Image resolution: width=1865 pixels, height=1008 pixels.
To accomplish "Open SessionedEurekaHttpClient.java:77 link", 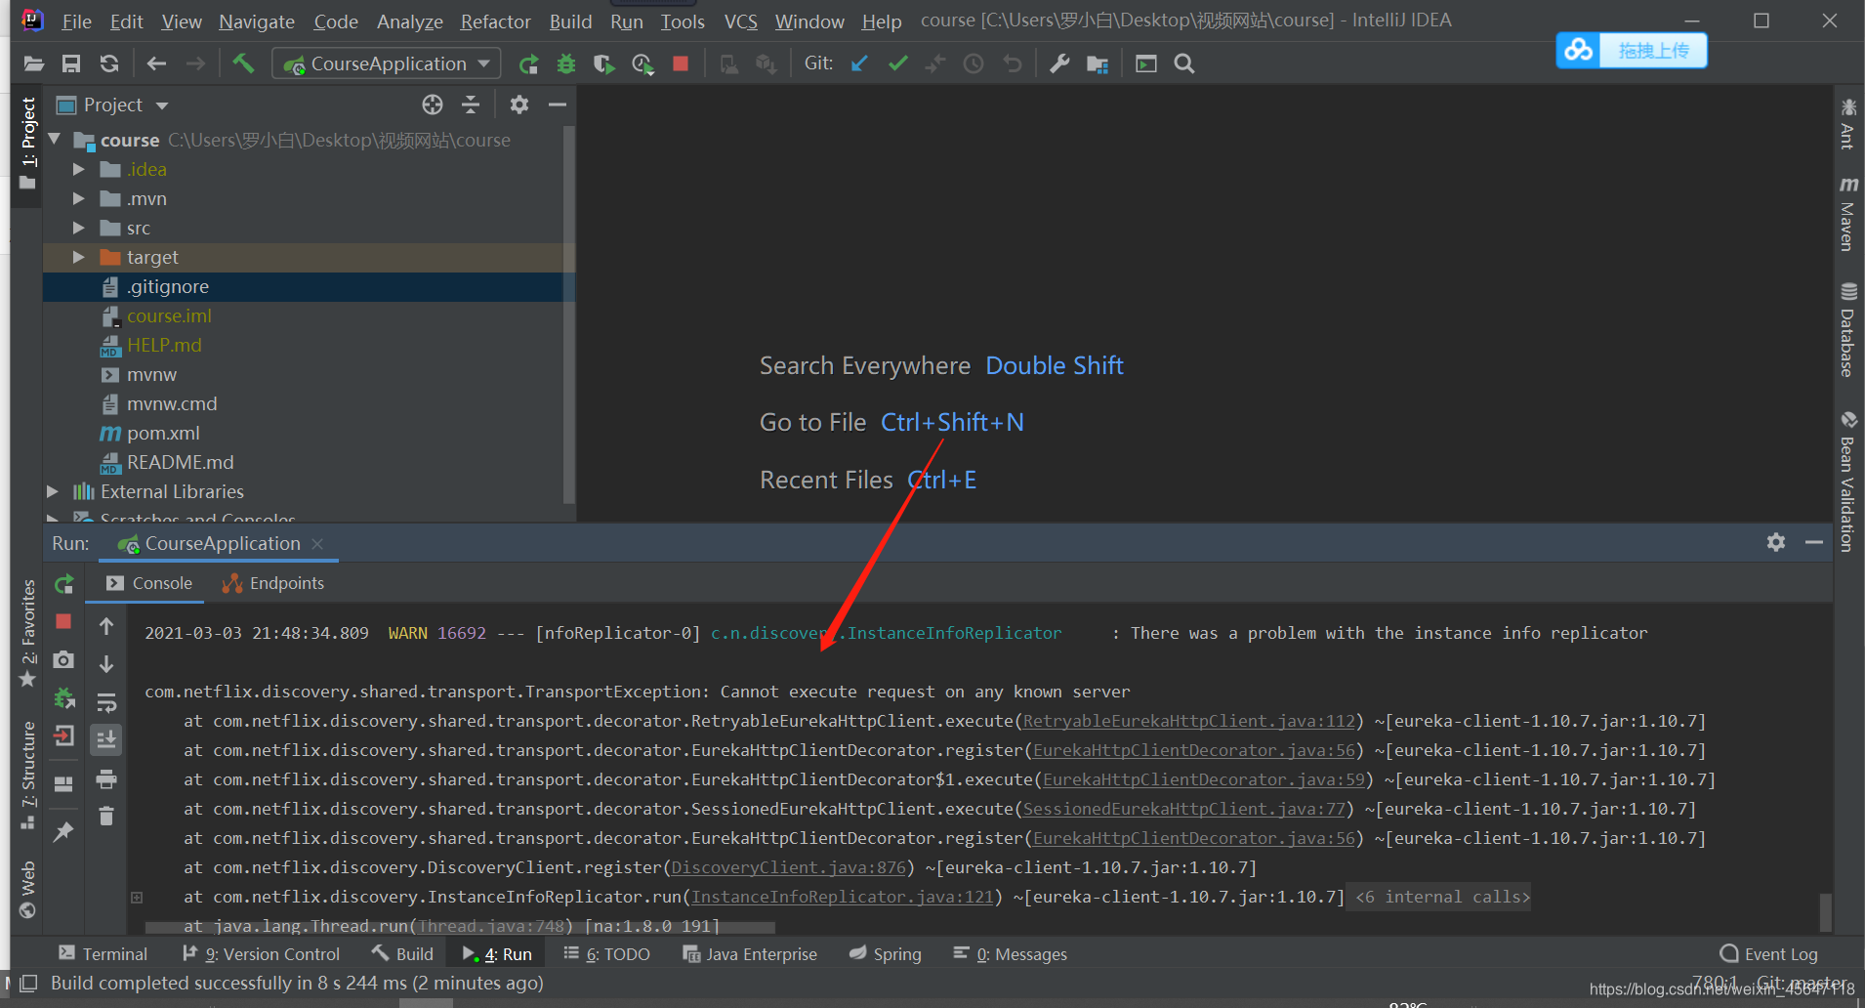I will [1183, 809].
